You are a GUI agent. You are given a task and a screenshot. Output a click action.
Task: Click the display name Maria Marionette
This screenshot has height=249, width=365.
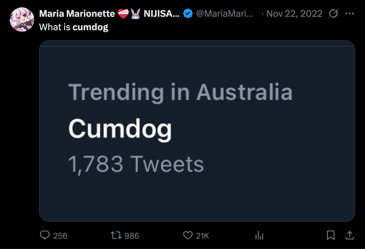point(77,14)
